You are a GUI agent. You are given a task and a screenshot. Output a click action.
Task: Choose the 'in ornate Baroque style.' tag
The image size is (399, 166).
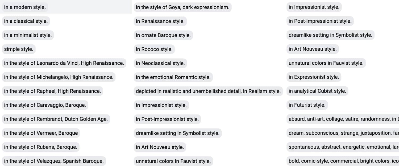coord(163,35)
